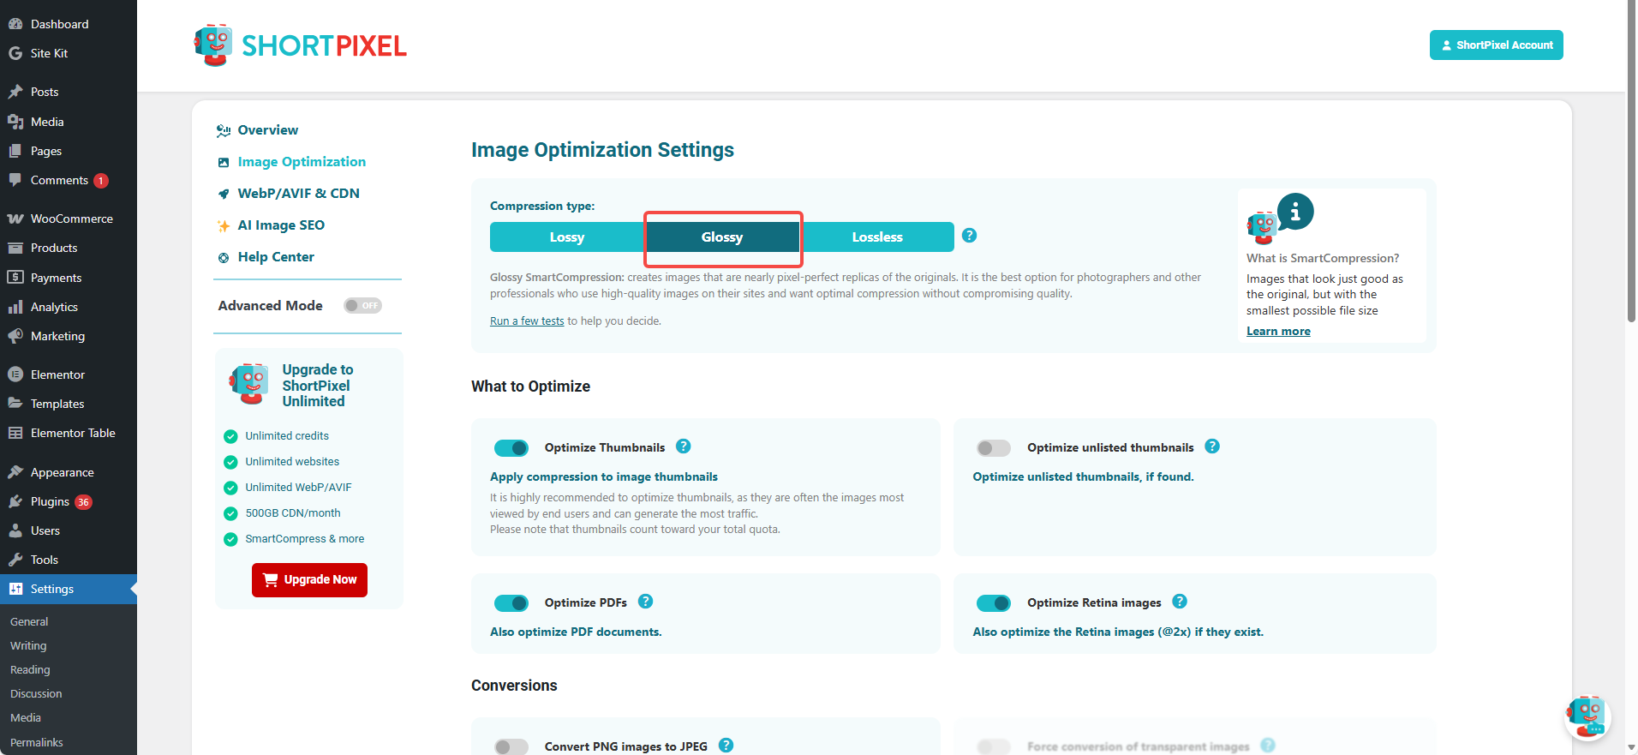Click the help icon next to Compression type buttons
The width and height of the screenshot is (1638, 755).
point(970,236)
